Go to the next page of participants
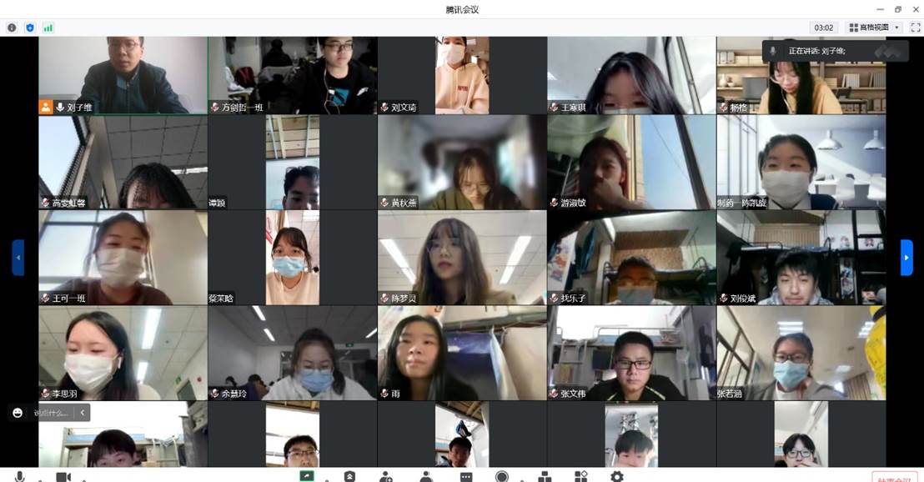Viewport: 924px width, 482px height. click(906, 257)
